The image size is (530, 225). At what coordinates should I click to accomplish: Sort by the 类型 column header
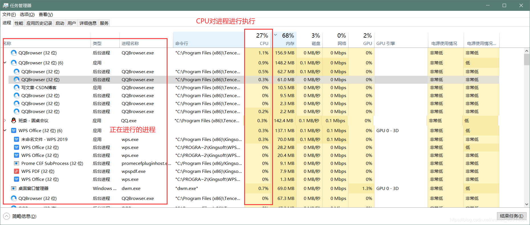coord(105,40)
